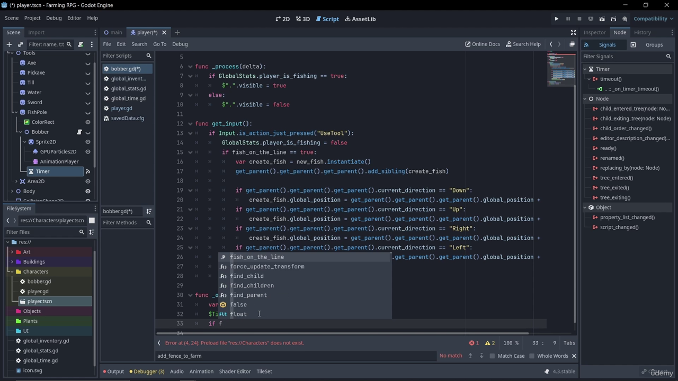The image size is (678, 381).
Task: Click the Timer node signal icon
Action: pyautogui.click(x=88, y=171)
